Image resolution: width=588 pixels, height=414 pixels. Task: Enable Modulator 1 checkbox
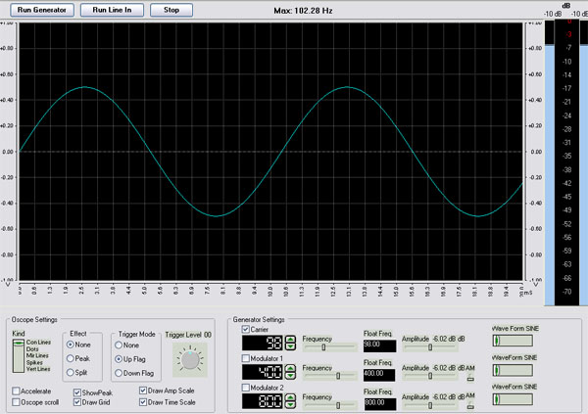click(x=246, y=358)
